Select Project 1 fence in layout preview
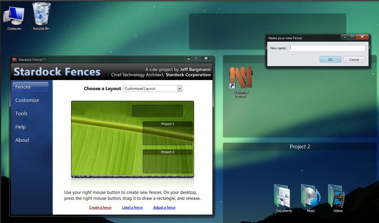The width and height of the screenshot is (379, 223). [x=168, y=133]
